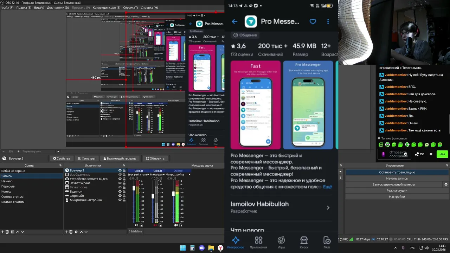450x253 pixels.
Task: Delete selected source with trash icon
Action: 71,232
